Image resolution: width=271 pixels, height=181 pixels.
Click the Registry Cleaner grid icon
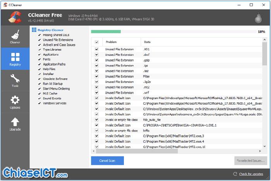[34, 30]
